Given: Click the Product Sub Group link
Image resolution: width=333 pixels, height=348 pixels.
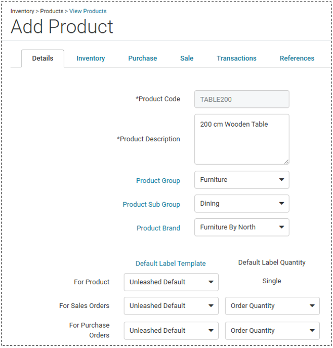Looking at the screenshot, I should tap(151, 205).
